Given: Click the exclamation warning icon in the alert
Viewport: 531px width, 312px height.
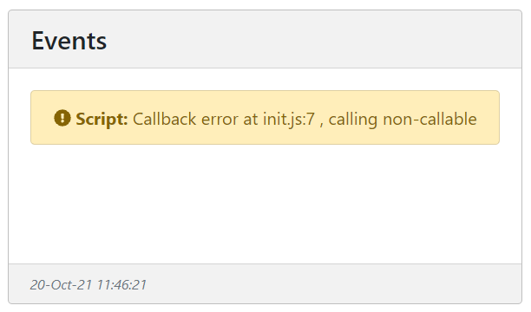Looking at the screenshot, I should [62, 118].
